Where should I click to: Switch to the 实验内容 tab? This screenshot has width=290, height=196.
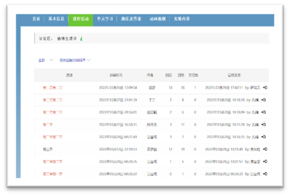(181, 19)
